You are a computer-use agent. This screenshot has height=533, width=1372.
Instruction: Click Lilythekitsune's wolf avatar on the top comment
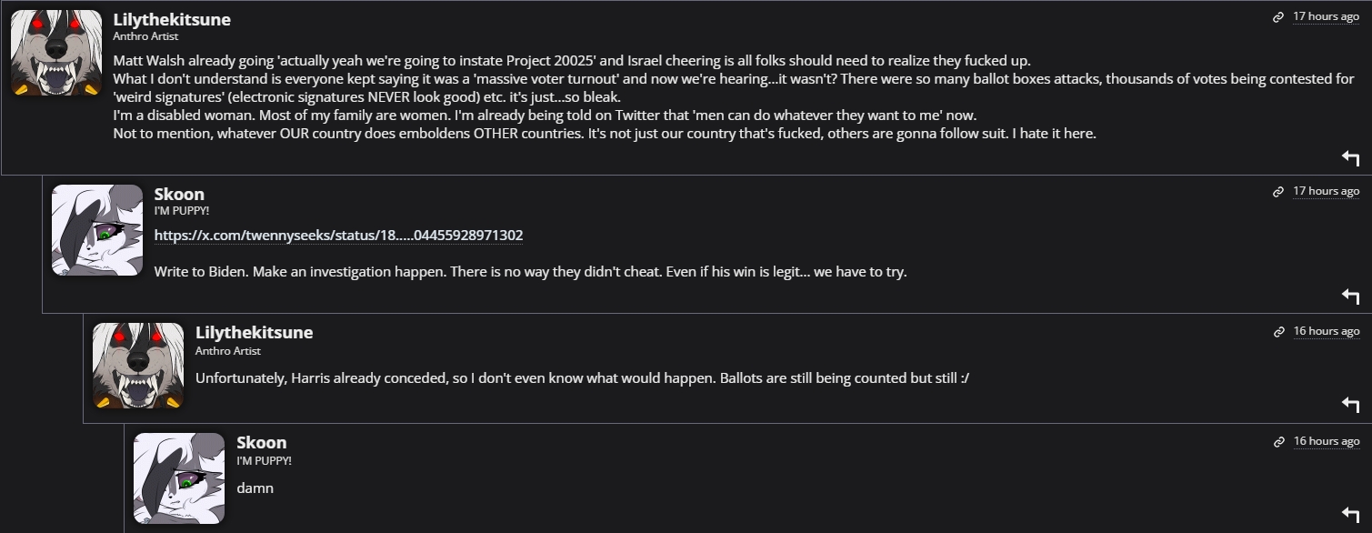click(x=55, y=54)
